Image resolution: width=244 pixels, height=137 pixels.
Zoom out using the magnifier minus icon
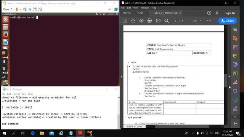tap(167, 21)
